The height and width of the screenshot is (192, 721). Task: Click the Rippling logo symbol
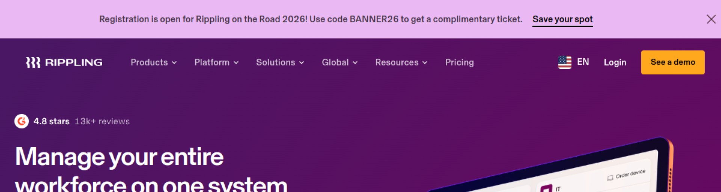pos(33,62)
